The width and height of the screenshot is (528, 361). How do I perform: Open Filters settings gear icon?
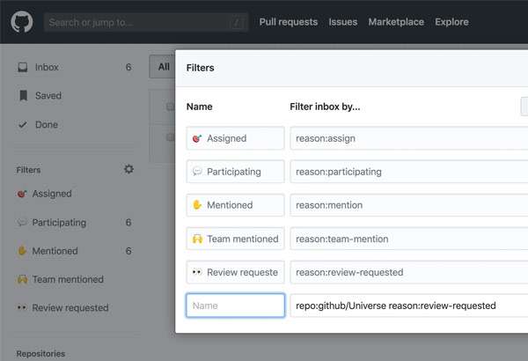click(128, 169)
